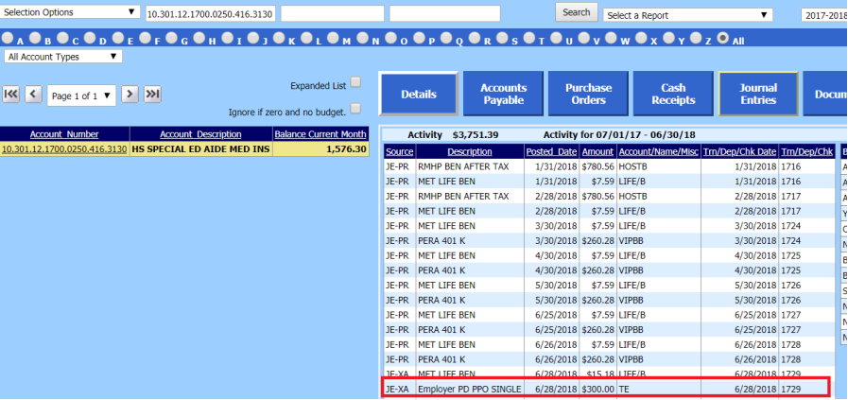848x400 pixels.
Task: Go to first page arrow icon
Action: click(x=11, y=94)
